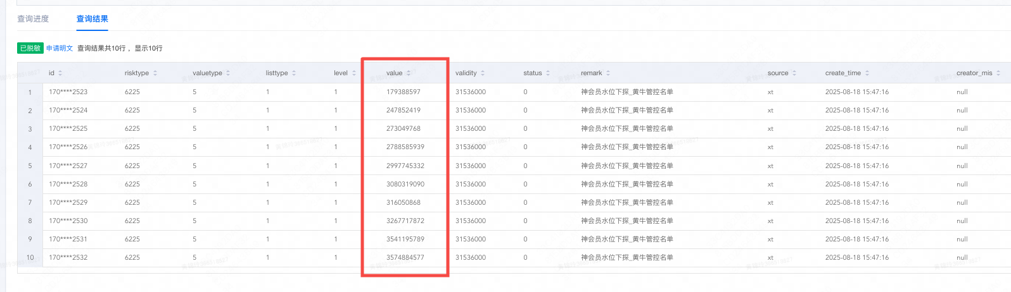Sort by the value column icon

409,73
